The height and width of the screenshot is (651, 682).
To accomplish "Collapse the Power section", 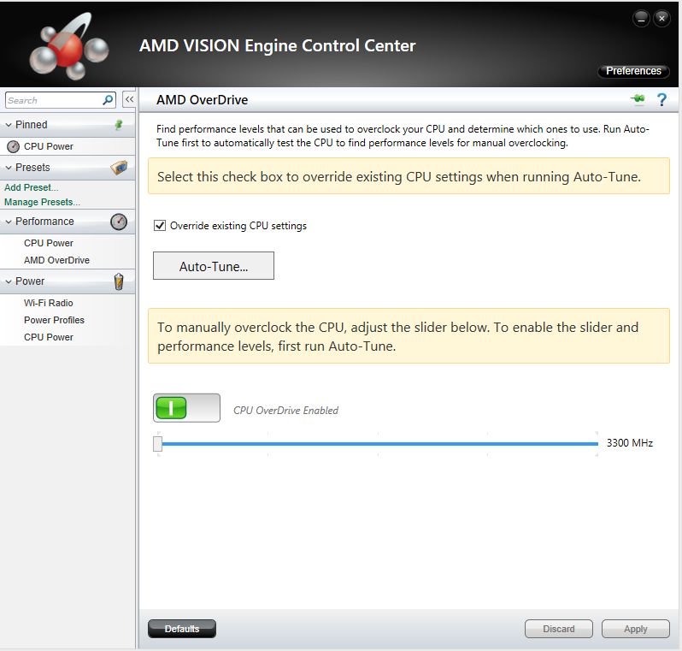I will [x=9, y=281].
